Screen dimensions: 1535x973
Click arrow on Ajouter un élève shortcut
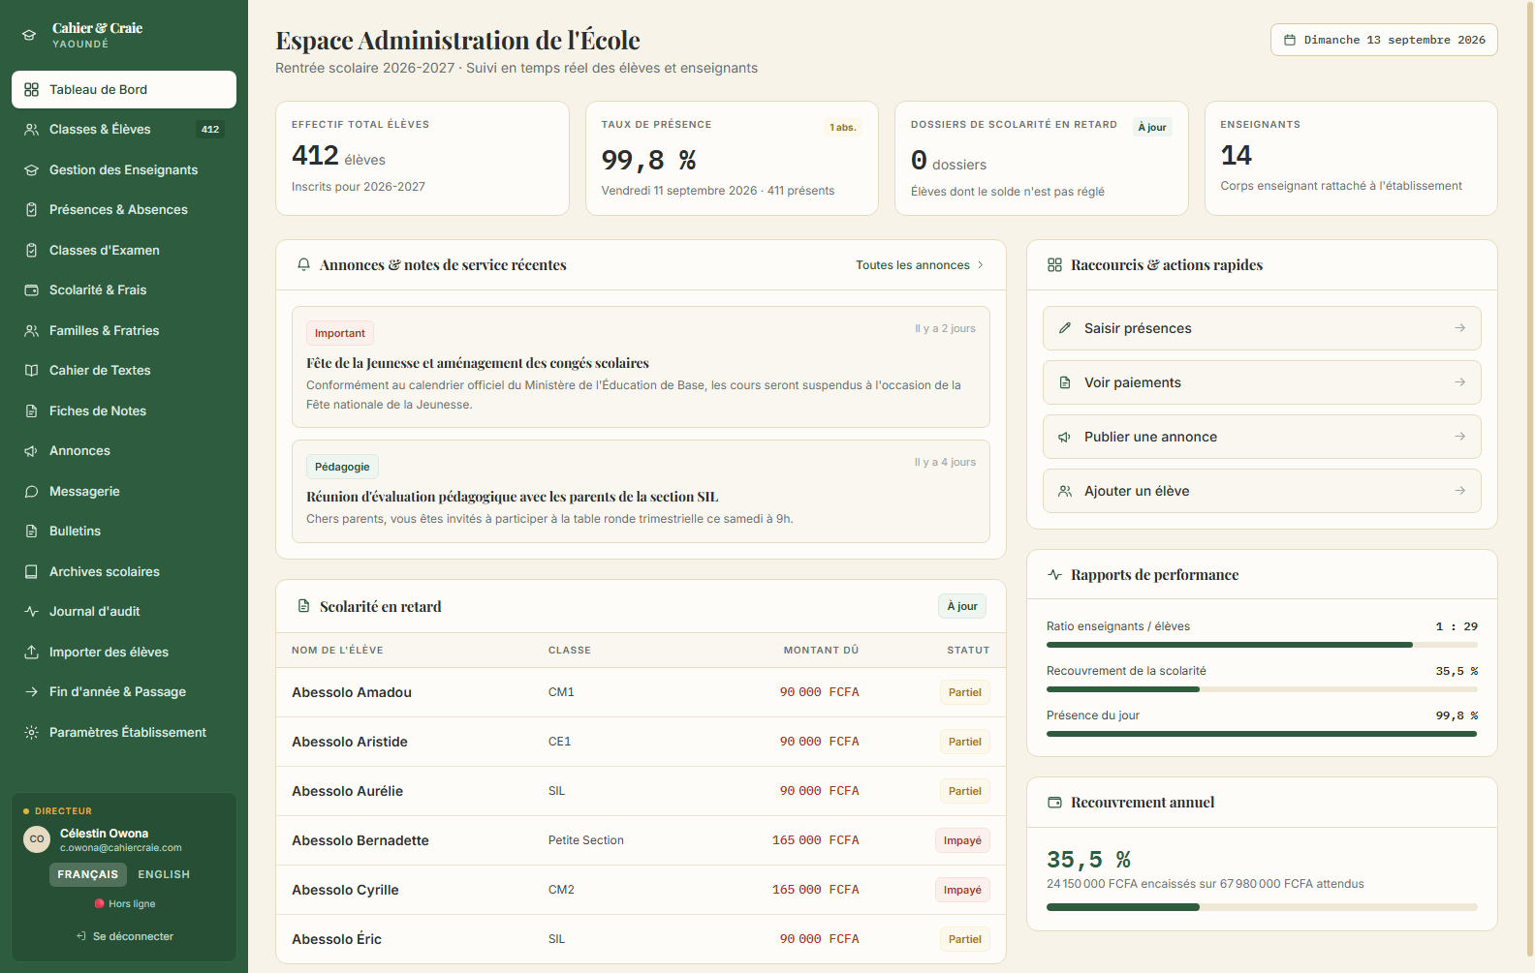pos(1459,491)
